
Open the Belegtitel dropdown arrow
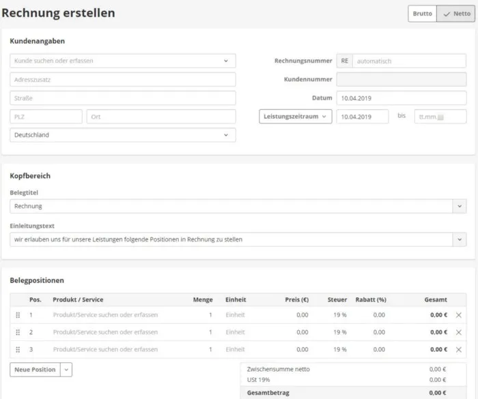pos(459,206)
